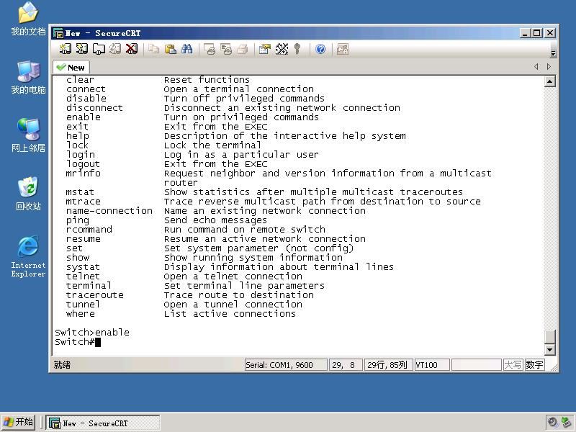This screenshot has height=432, width=576.
Task: Show previous tab with left arrow
Action: tap(536, 66)
